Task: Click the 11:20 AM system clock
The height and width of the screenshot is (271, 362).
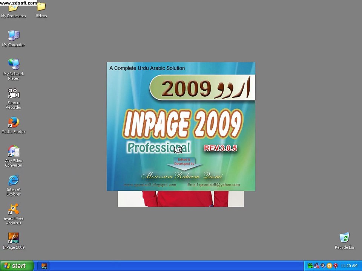Action: (349, 266)
